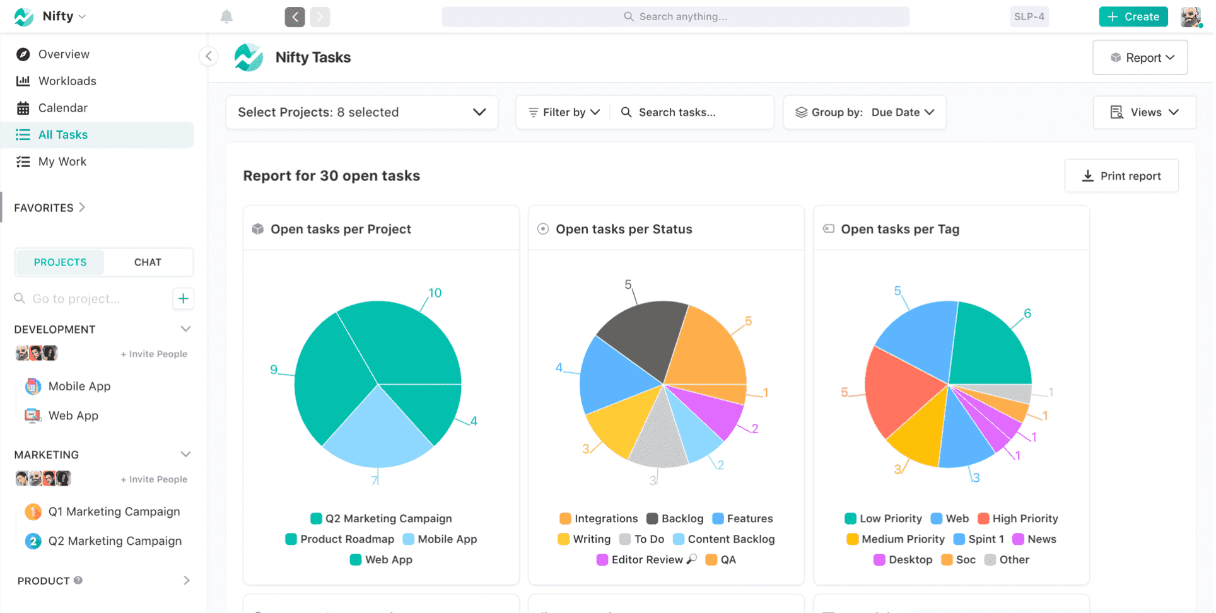Go back with the left arrow button

tap(295, 16)
